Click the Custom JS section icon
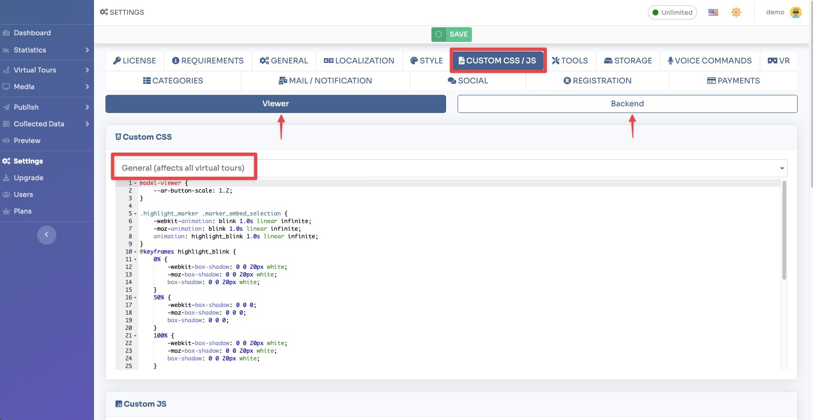This screenshot has height=420, width=813. (x=119, y=404)
